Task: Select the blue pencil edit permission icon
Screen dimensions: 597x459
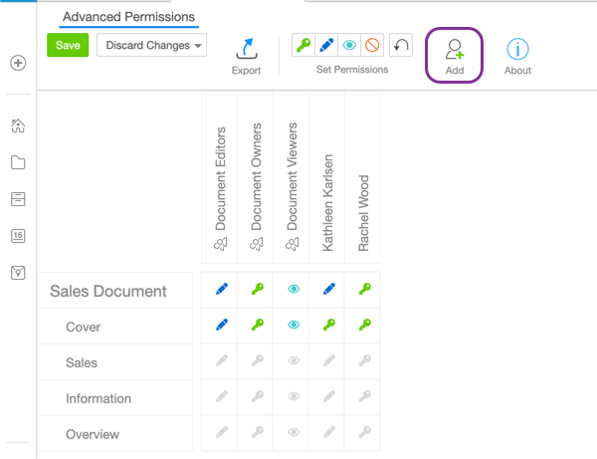Action: click(x=327, y=45)
